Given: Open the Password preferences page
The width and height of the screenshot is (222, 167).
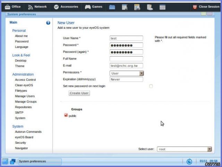Looking at the screenshot, I should point(22,41).
